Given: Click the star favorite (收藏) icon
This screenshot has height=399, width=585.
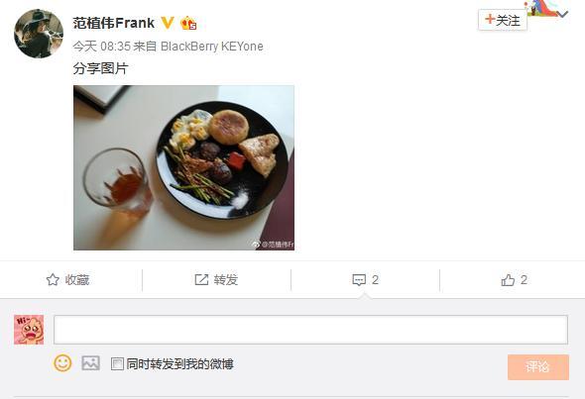Looking at the screenshot, I should coord(53,280).
